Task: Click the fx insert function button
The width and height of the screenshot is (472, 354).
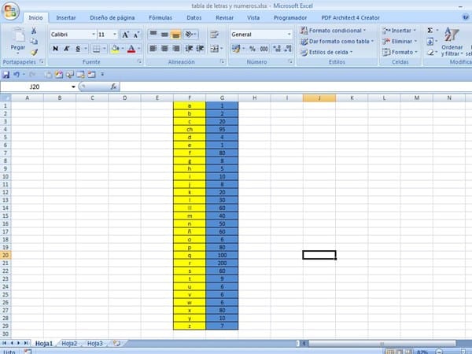Action: point(113,87)
